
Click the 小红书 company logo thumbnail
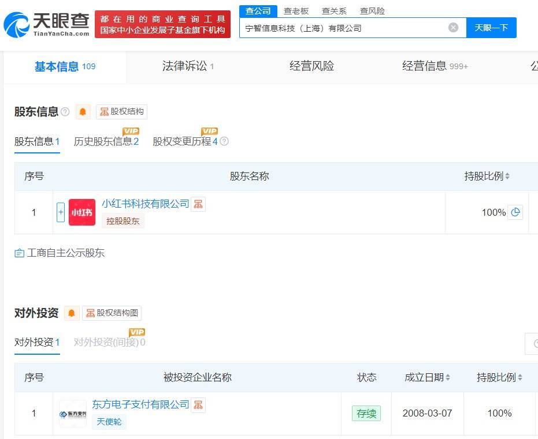[81, 212]
